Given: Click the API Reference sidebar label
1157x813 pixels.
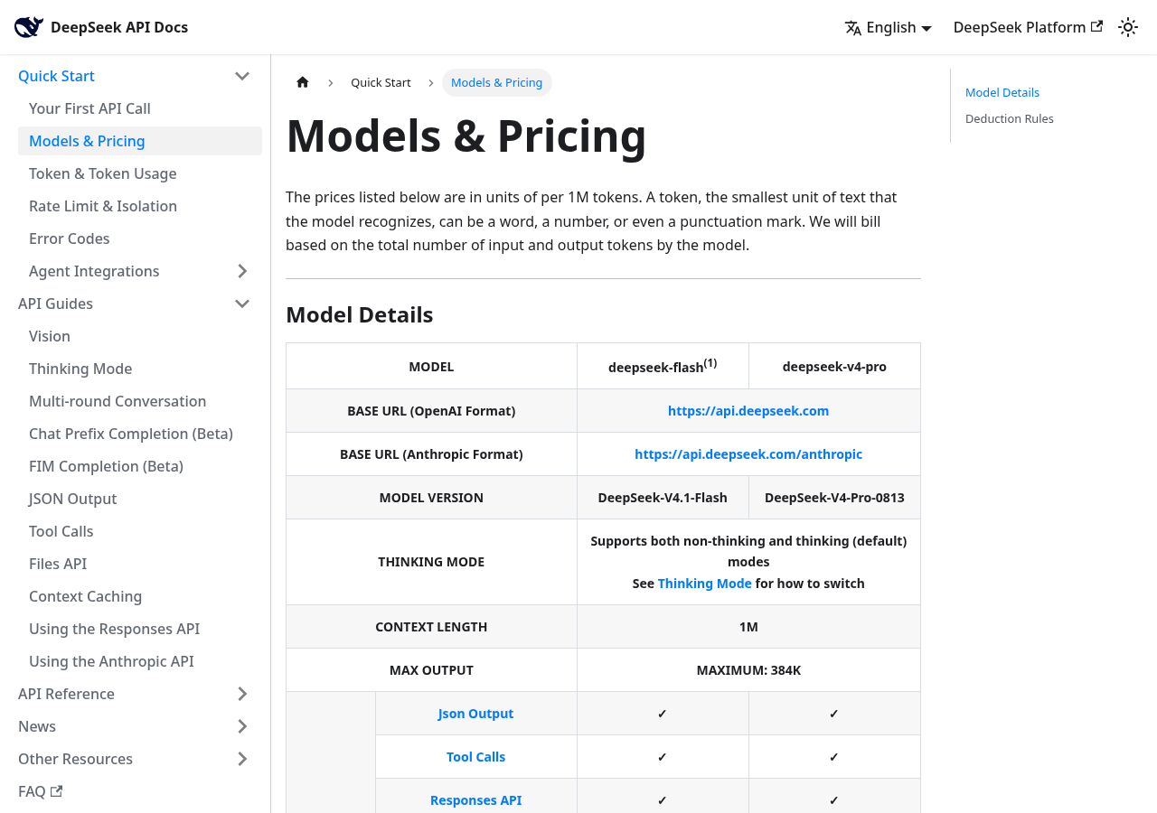Looking at the screenshot, I should [x=66, y=694].
